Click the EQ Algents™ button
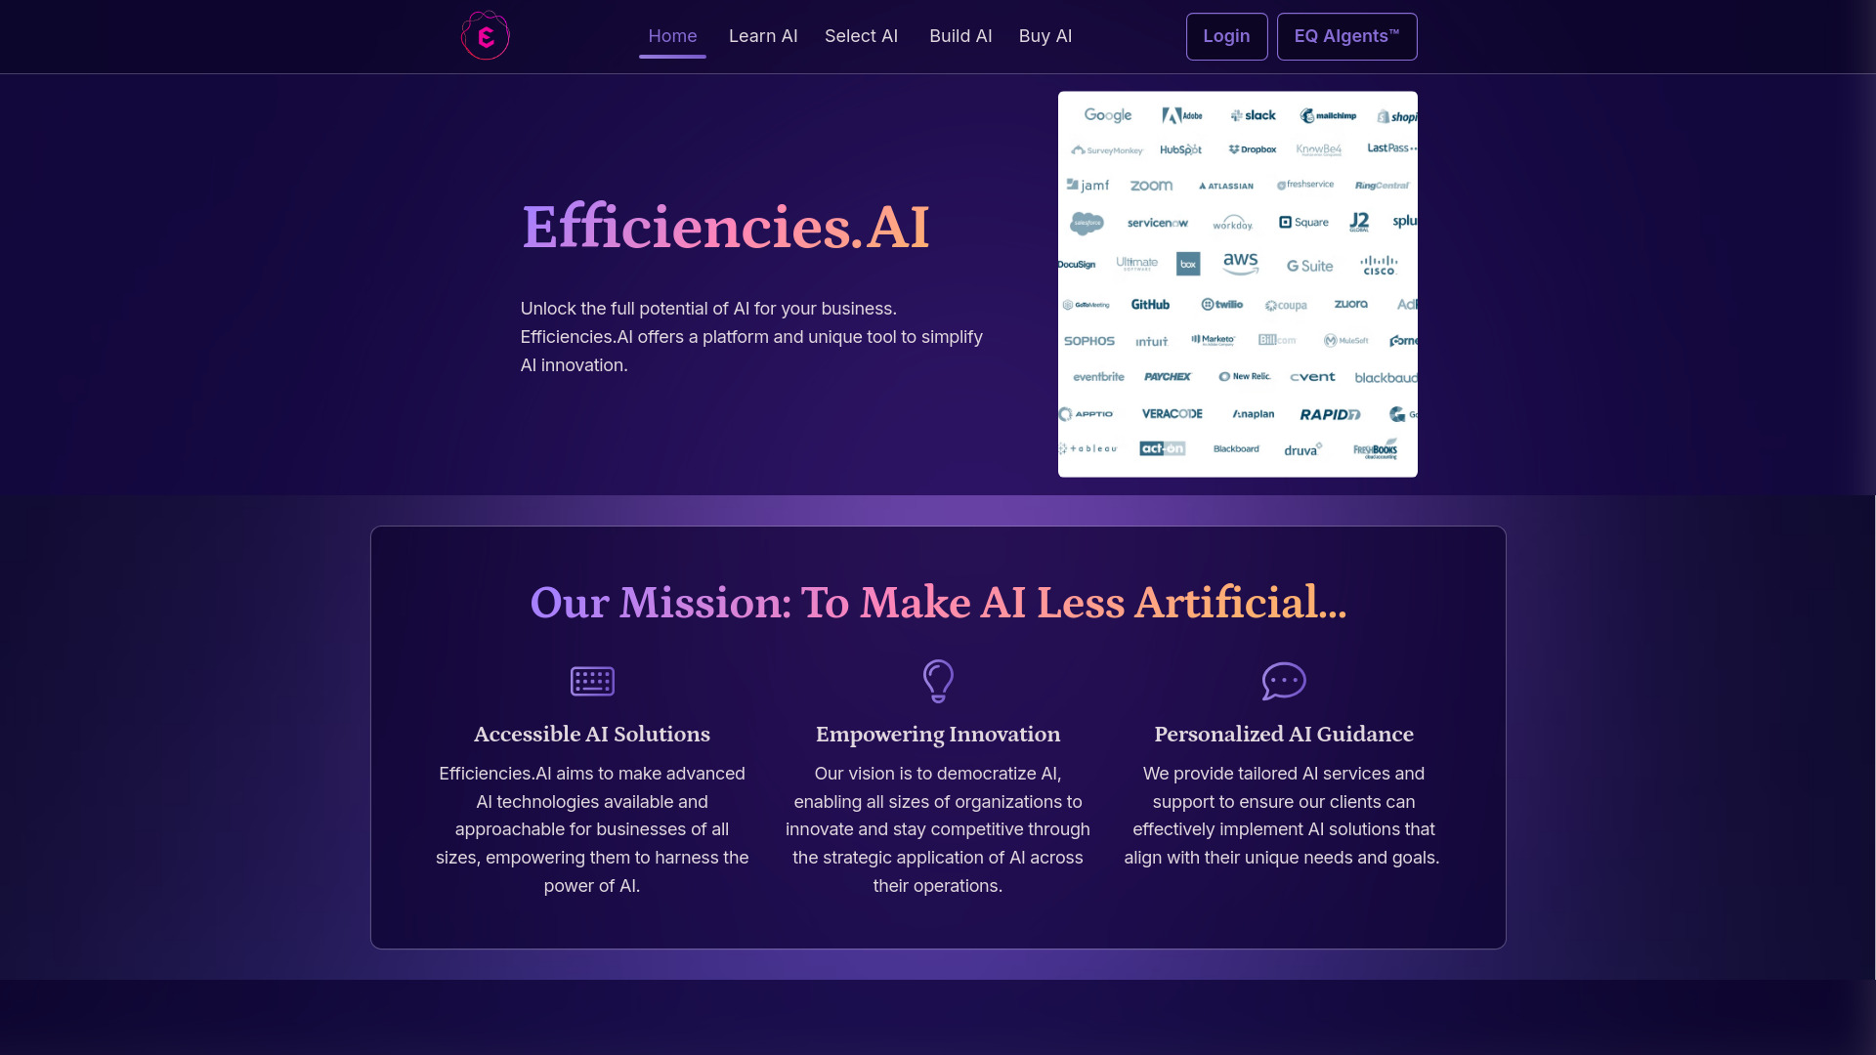 point(1347,36)
